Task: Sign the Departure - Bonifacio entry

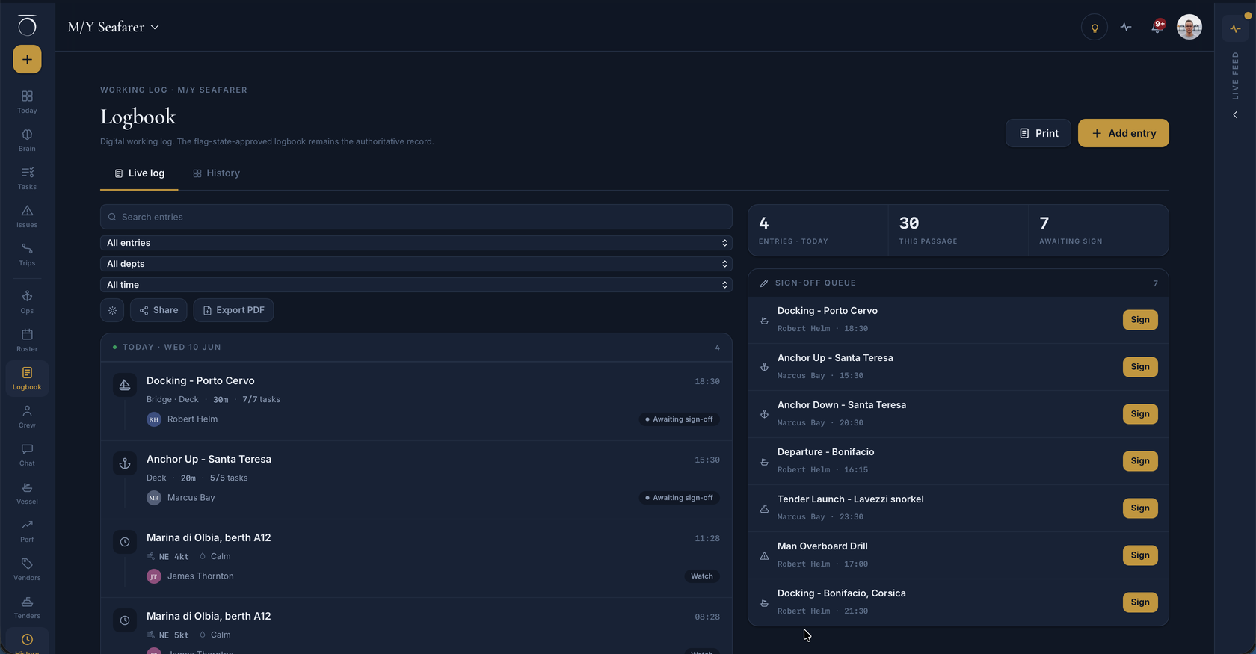Action: (x=1140, y=461)
